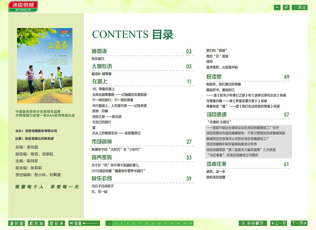This screenshot has width=316, height=230.
Task: Jump to page 2 in page strip
Action: pos(109,223)
